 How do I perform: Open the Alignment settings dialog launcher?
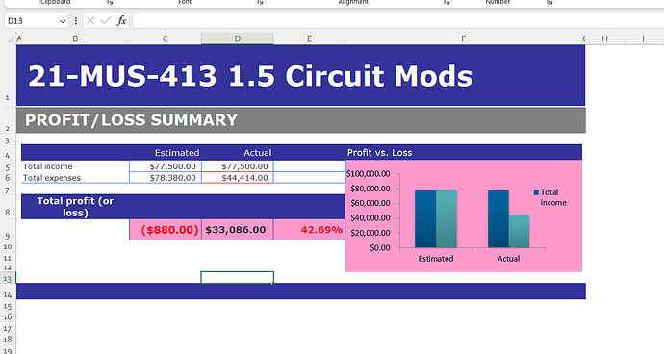pyautogui.click(x=447, y=3)
